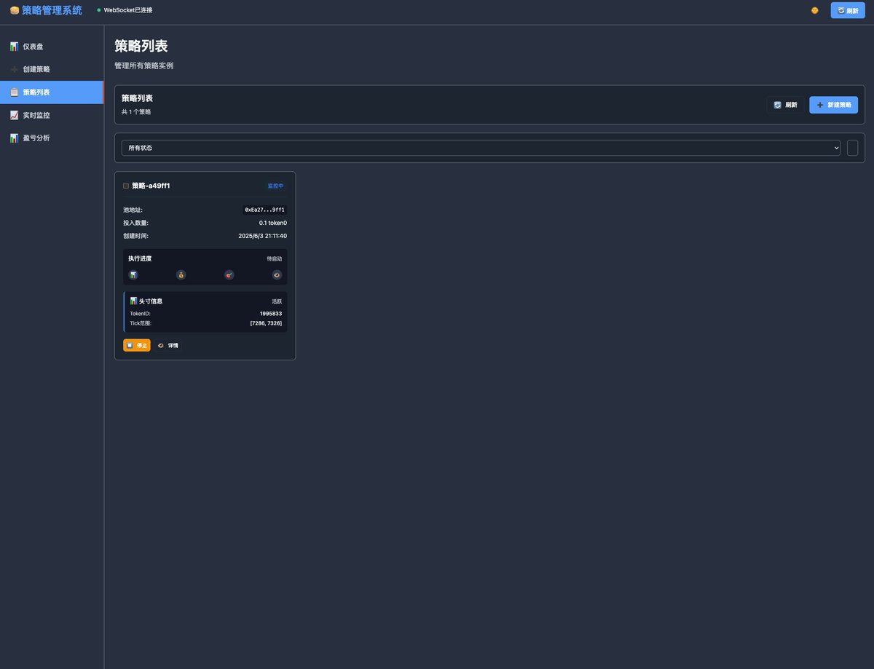The height and width of the screenshot is (669, 874).
Task: Select the 仪表盘 dashboard icon in sidebar
Action: point(14,46)
